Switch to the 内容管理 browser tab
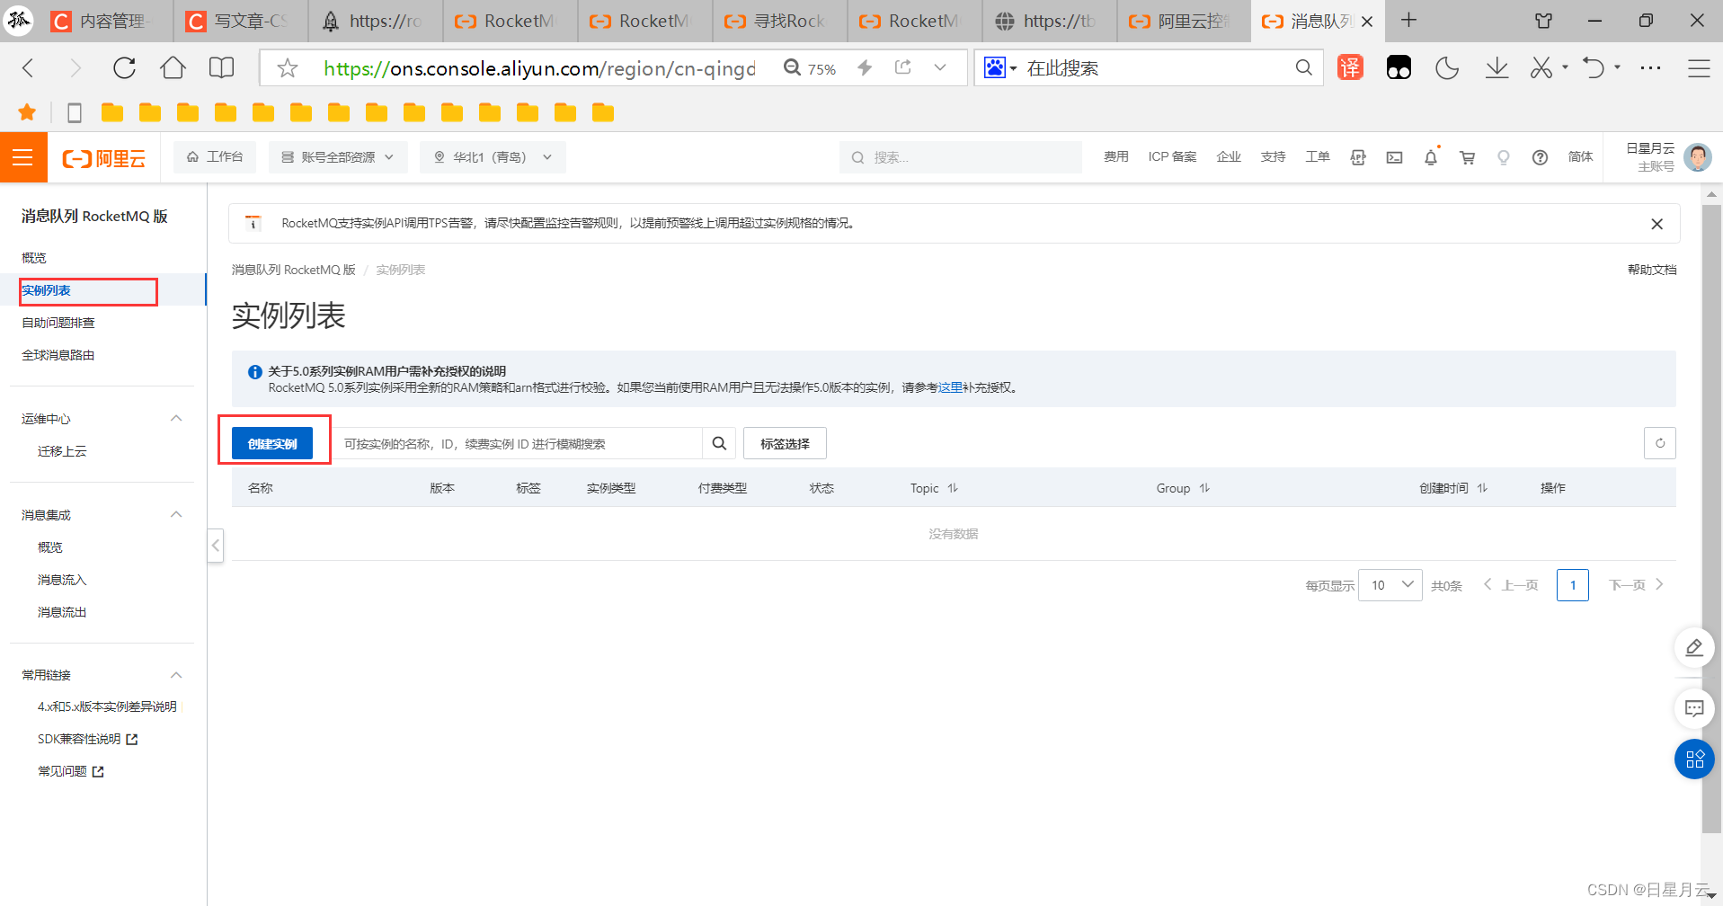Screen dimensions: 1723x906 [105, 21]
